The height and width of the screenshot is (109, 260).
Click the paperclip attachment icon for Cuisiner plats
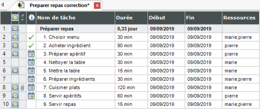pyautogui.click(x=23, y=87)
